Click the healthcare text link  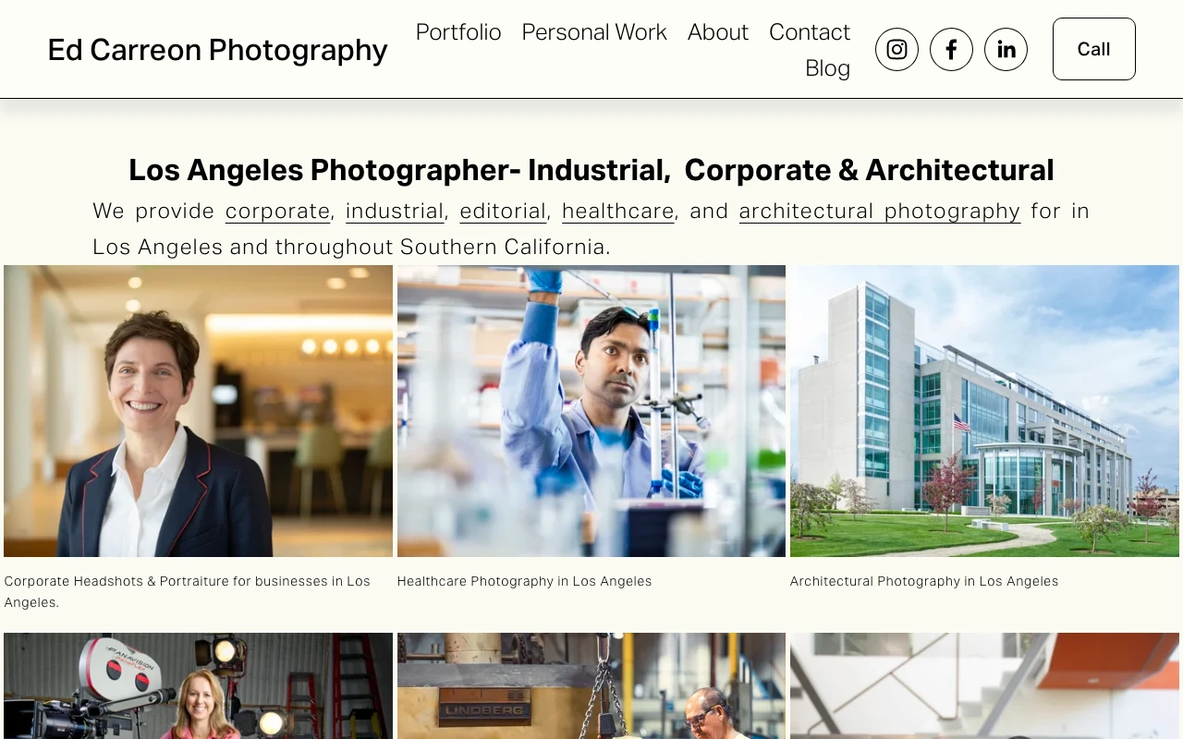617,212
